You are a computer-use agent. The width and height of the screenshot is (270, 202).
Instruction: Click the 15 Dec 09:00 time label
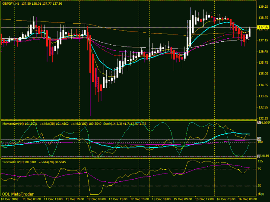(x=183, y=199)
